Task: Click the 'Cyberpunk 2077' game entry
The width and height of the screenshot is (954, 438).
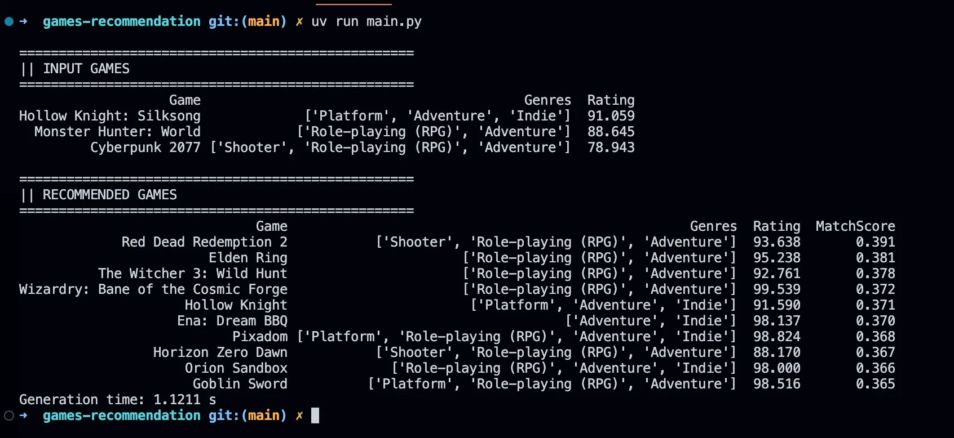Action: [145, 148]
